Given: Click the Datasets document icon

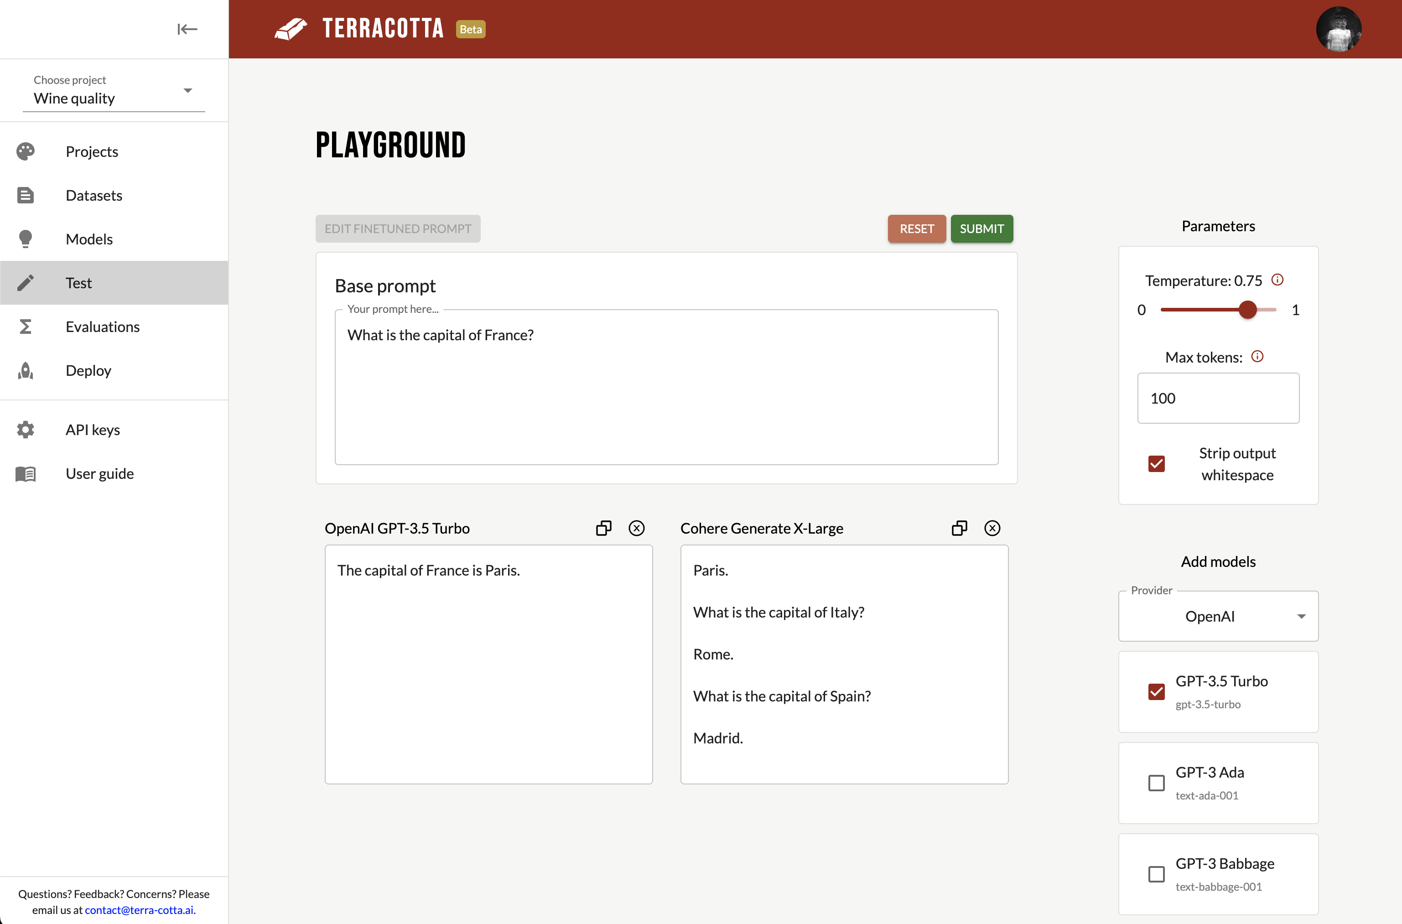Looking at the screenshot, I should coord(26,195).
